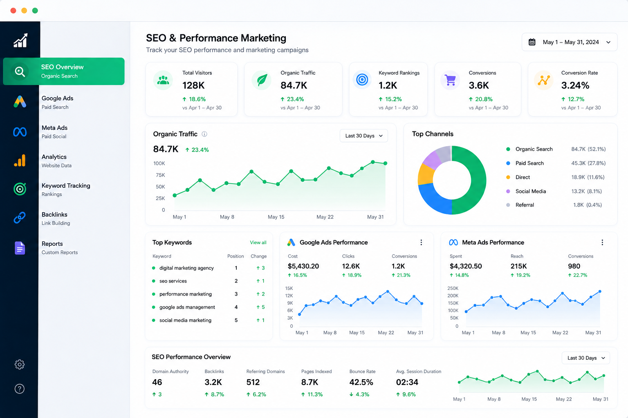Go to Keyword Tracking Rankings menu
This screenshot has height=418, width=628.
click(65, 189)
